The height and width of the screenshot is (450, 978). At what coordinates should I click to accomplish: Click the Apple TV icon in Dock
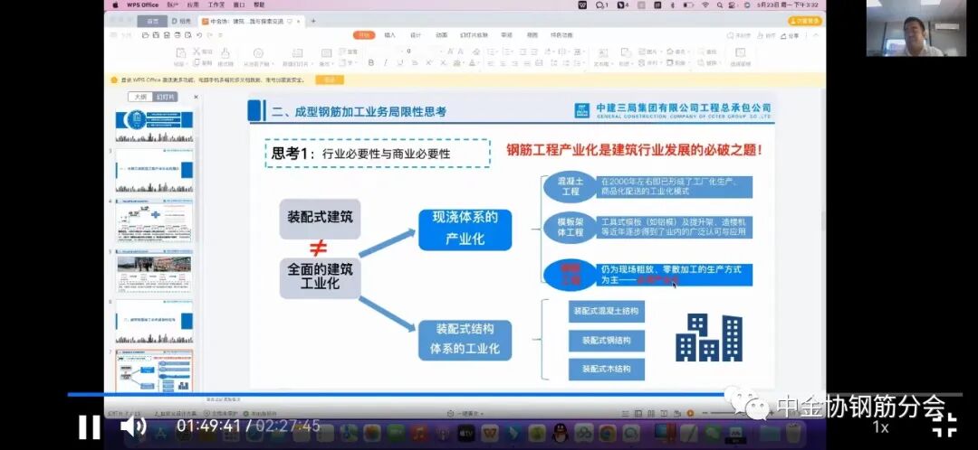[x=466, y=433]
